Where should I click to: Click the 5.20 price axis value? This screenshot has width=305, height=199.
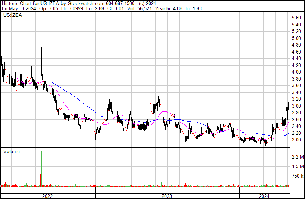click(297, 32)
